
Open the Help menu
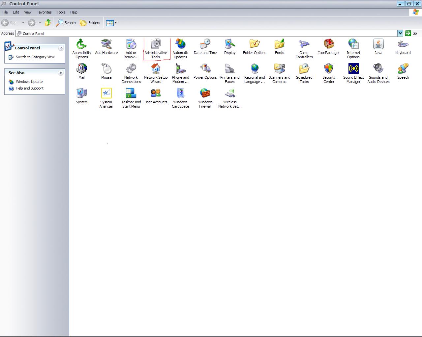pos(74,12)
